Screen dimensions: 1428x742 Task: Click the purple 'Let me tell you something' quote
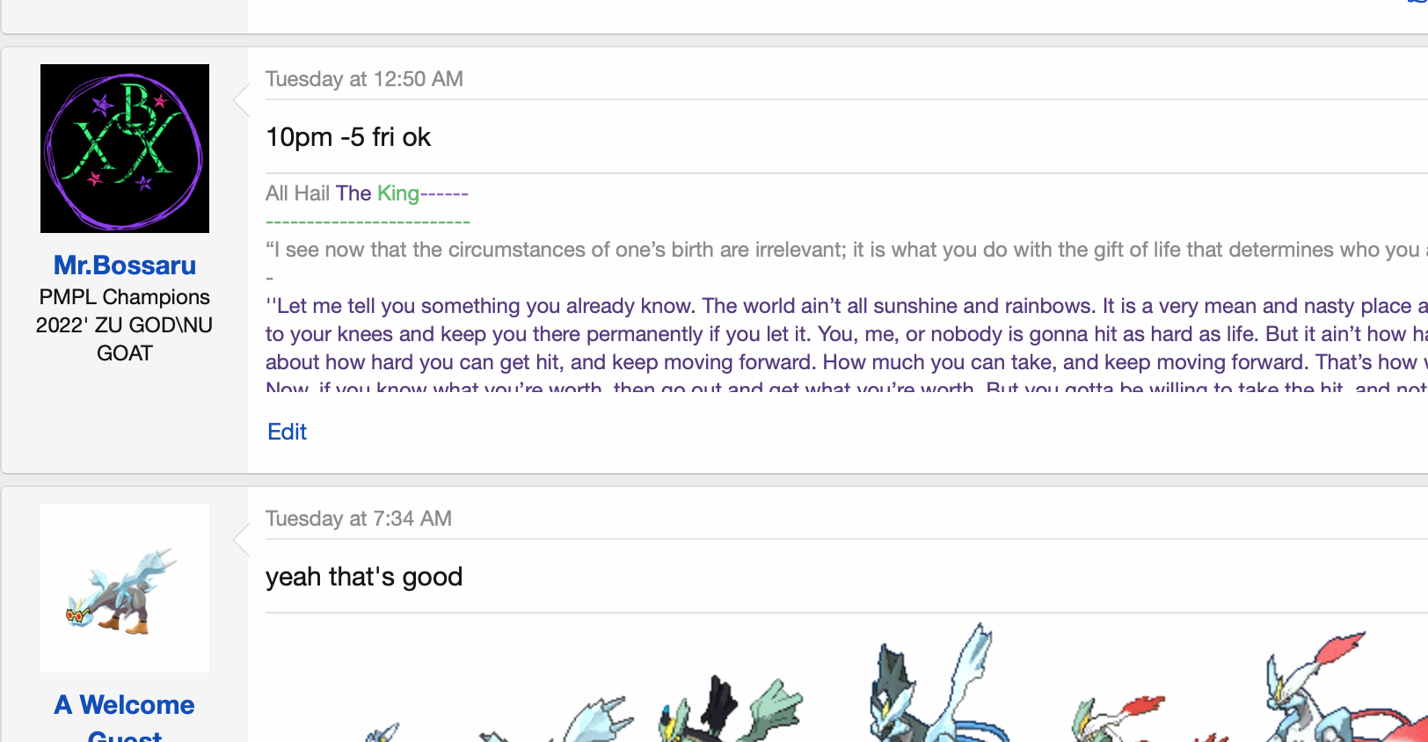point(791,306)
